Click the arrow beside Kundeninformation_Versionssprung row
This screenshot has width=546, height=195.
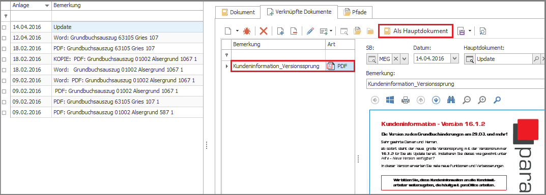pyautogui.click(x=227, y=66)
